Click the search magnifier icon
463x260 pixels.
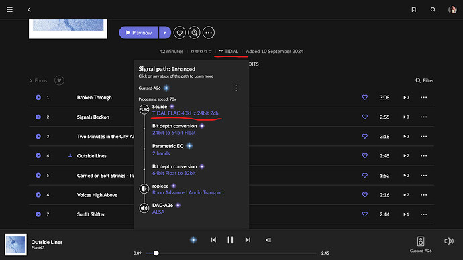tap(433, 10)
